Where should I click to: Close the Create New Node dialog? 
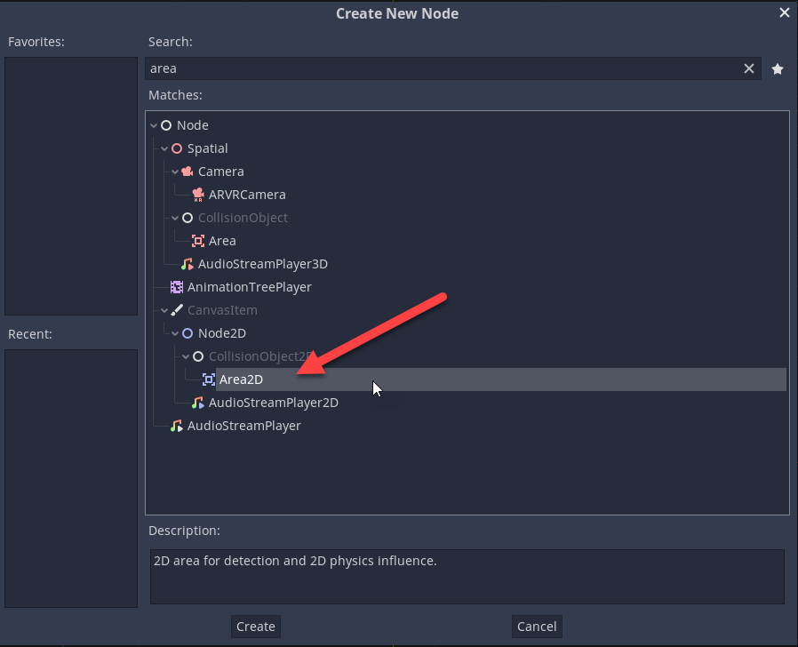point(784,12)
